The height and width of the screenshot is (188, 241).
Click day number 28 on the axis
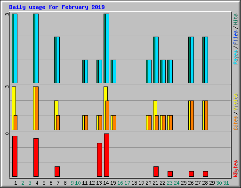205,183
